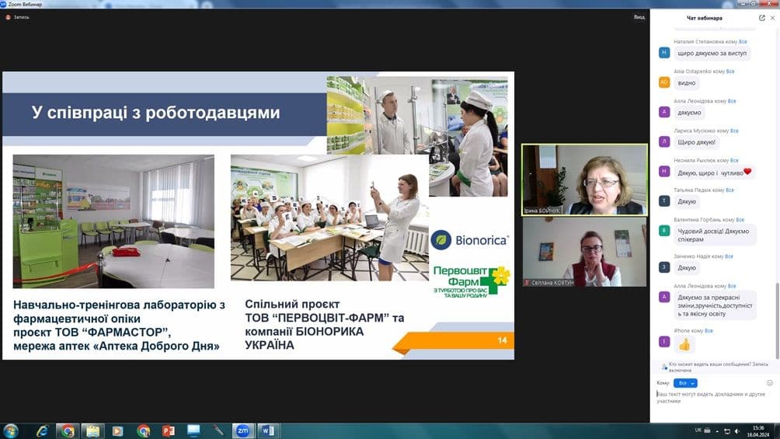Open the Windows Start menu
Screen dimensions: 780x439
coord(10,430)
